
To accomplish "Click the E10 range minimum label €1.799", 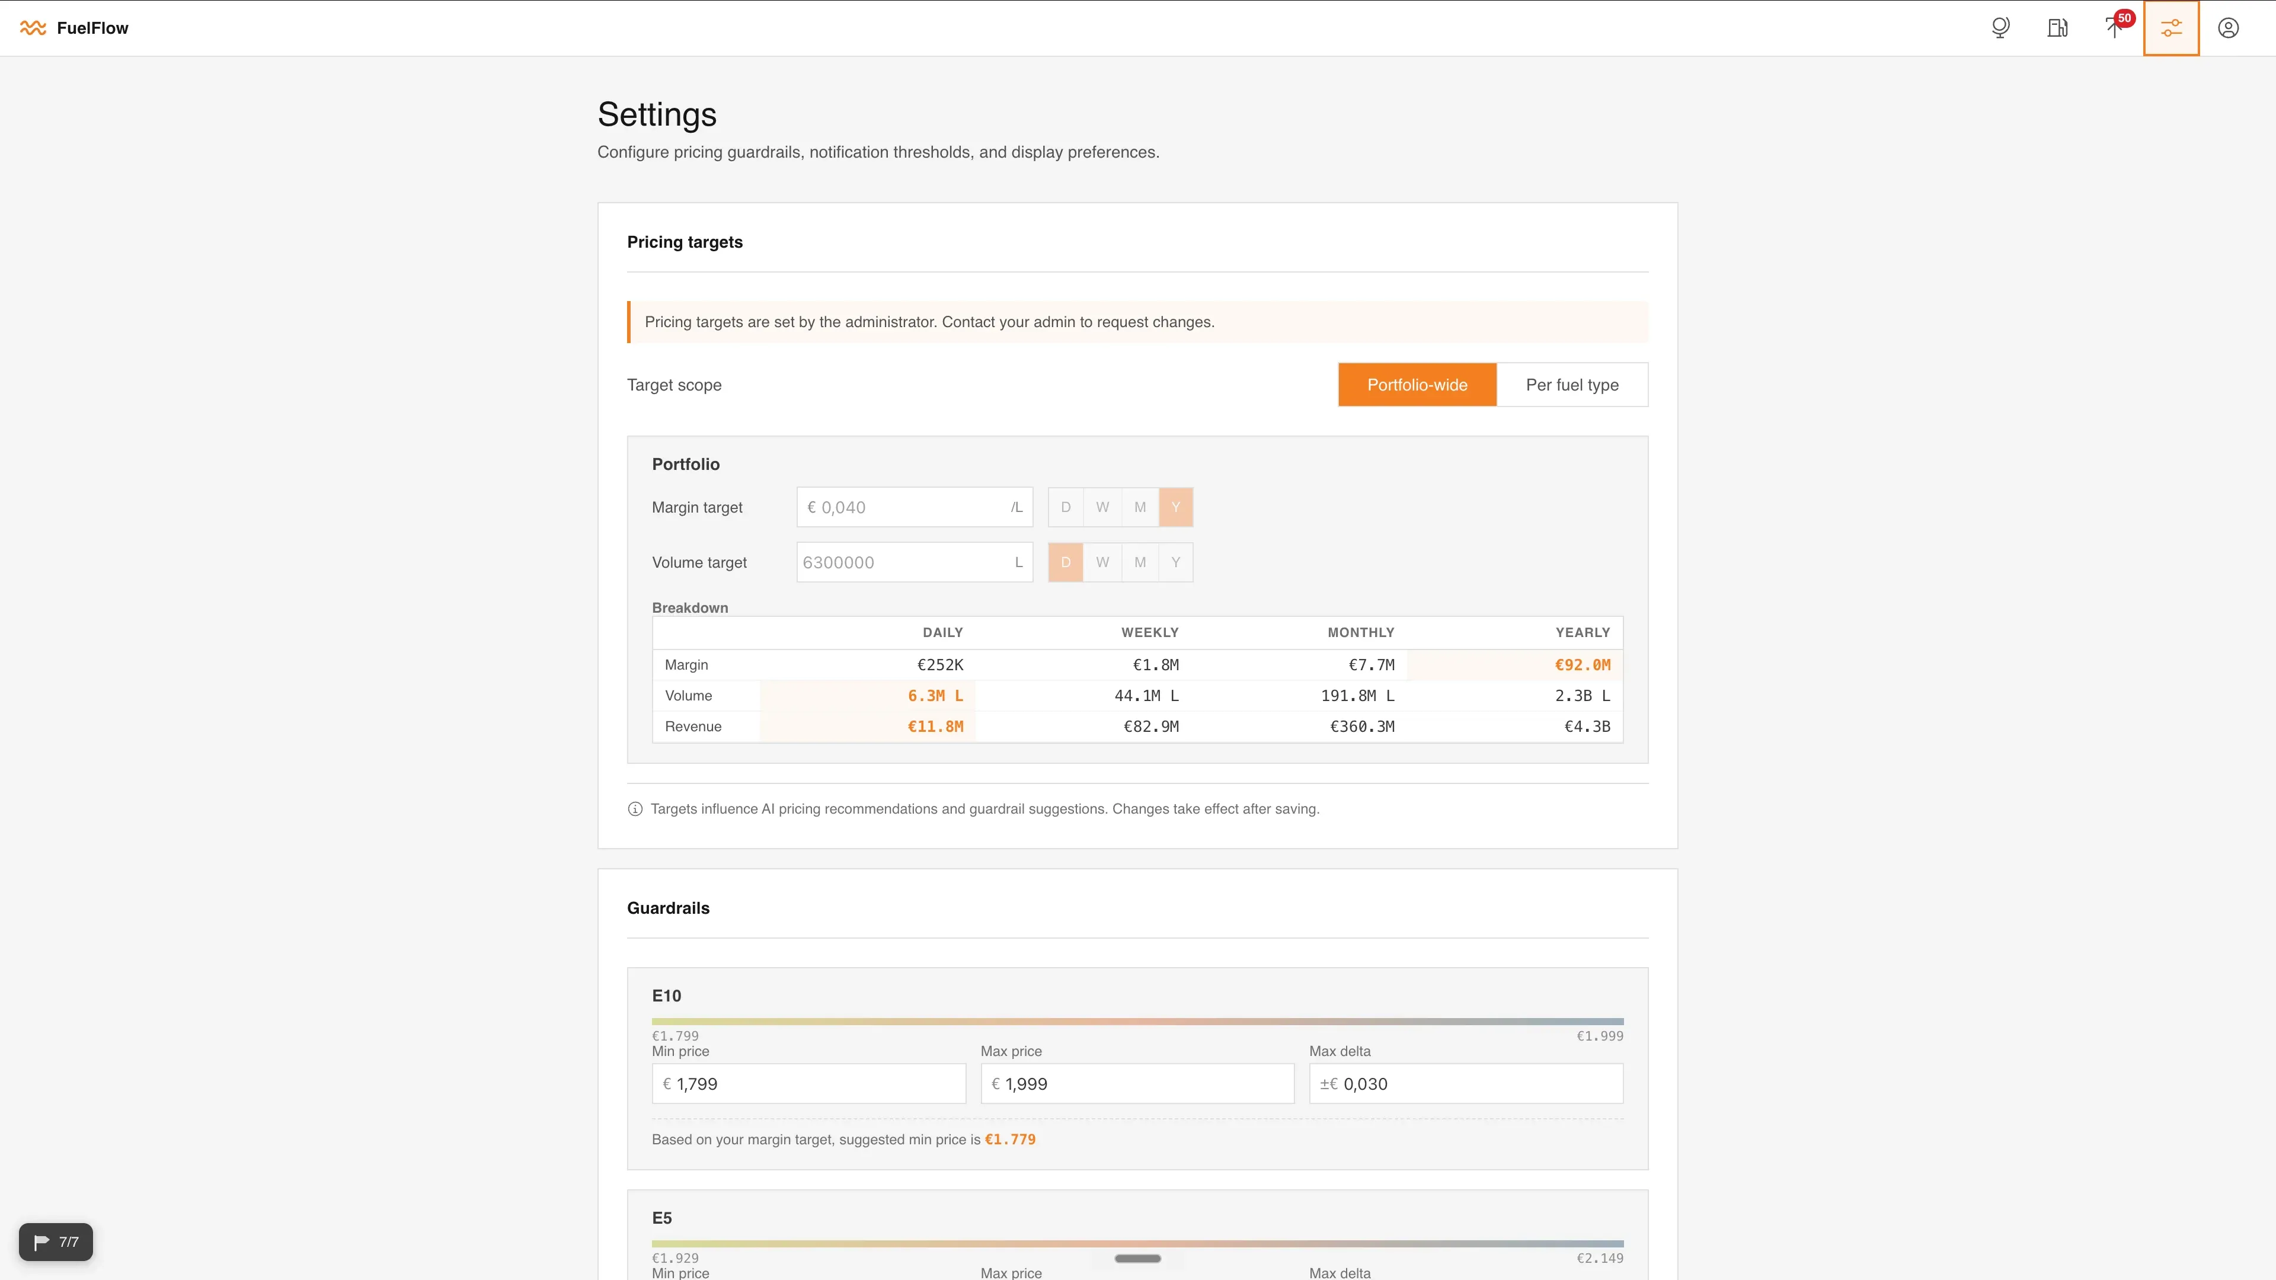I will point(675,1036).
